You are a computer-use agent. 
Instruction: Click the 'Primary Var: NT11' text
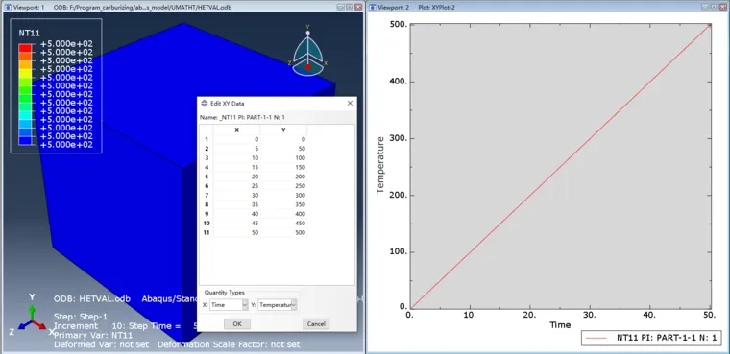[x=93, y=335]
